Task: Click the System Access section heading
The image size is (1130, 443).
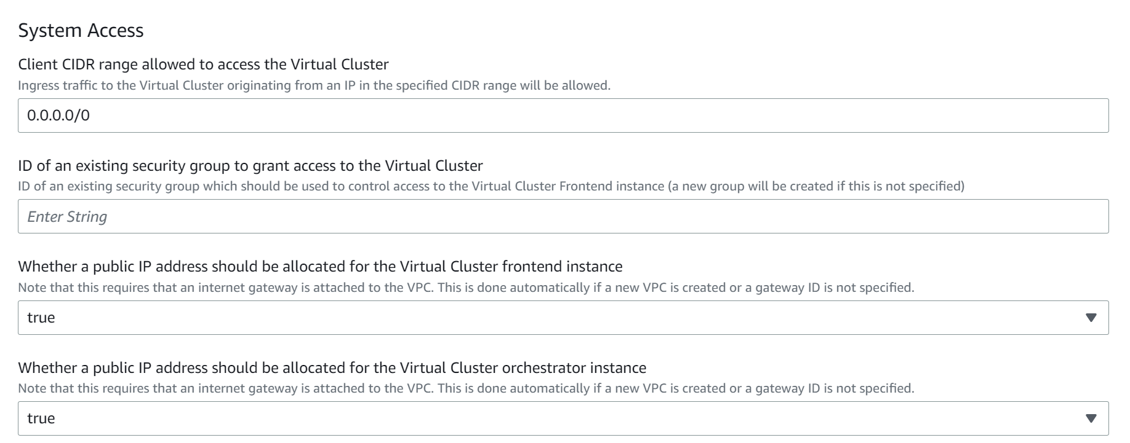Action: [81, 30]
